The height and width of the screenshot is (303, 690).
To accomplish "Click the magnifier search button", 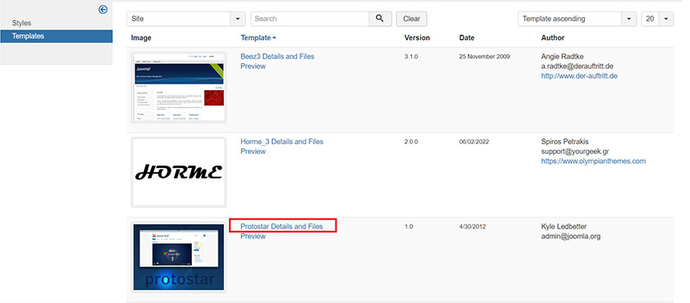I will pyautogui.click(x=380, y=19).
